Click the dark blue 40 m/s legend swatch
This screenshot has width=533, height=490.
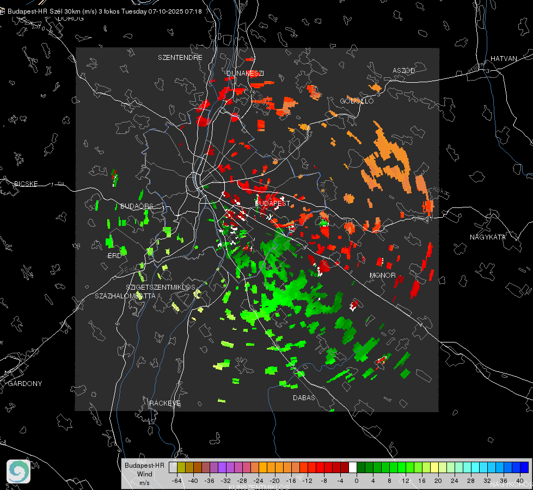pyautogui.click(x=524, y=468)
